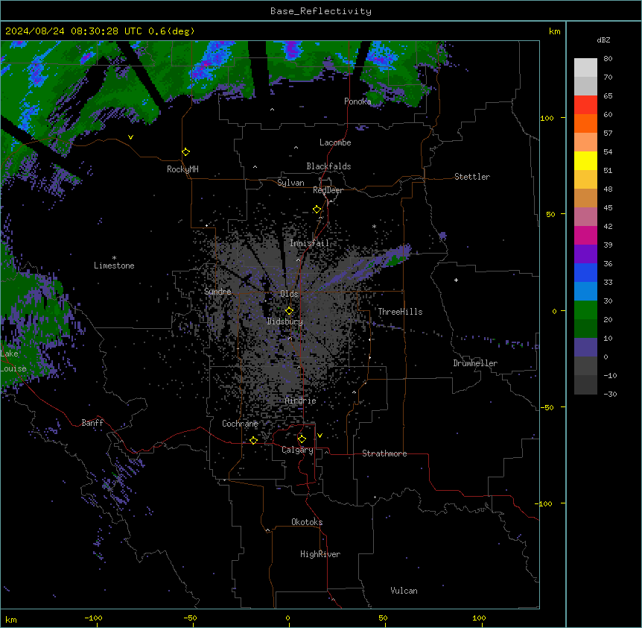Screen dimensions: 642x628
Task: Select the Lacombe city label
Action: [x=335, y=142]
